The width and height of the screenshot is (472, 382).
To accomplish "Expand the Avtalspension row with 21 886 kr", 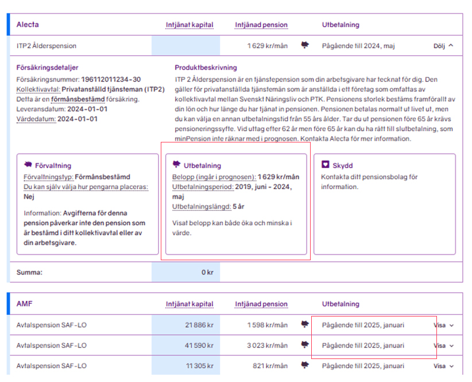I will (443, 325).
